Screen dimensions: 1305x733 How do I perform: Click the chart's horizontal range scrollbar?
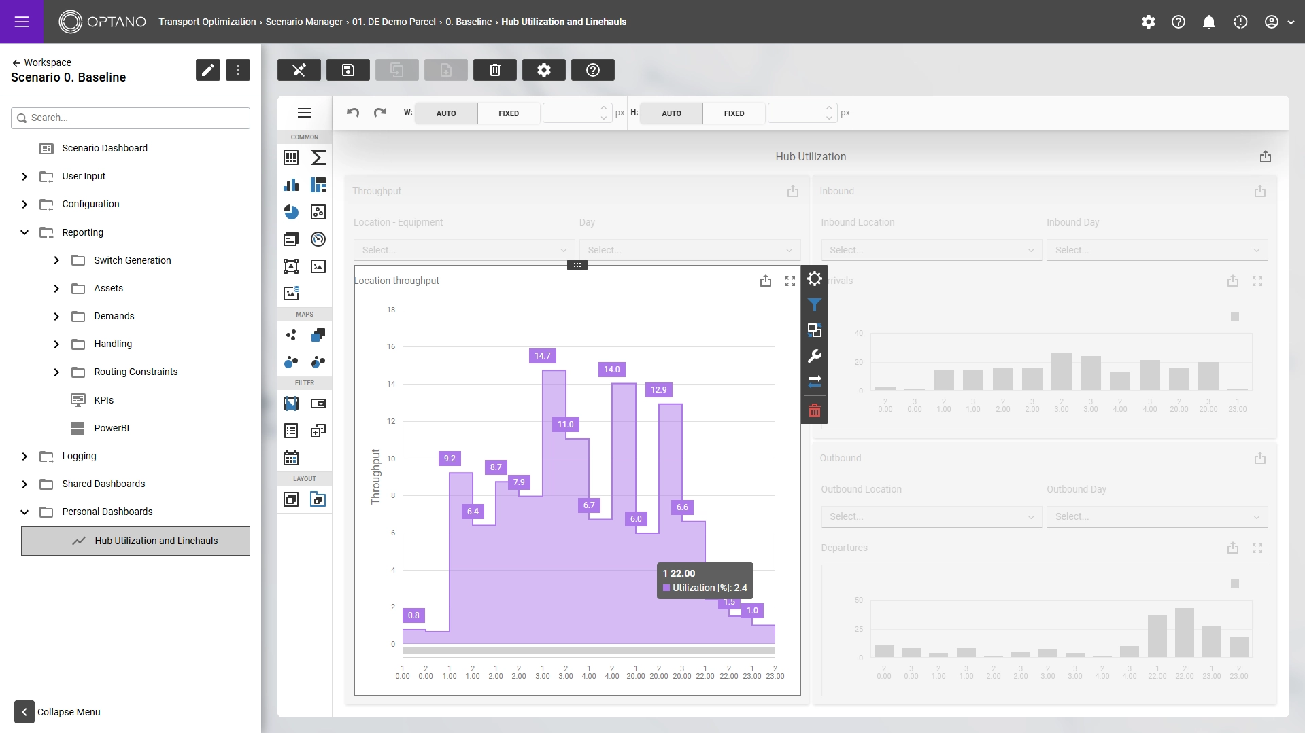coord(588,651)
